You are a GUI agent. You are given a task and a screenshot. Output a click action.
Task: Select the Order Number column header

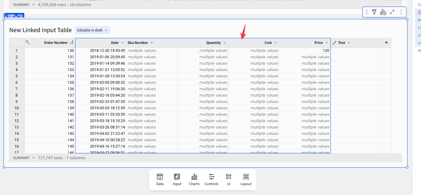pos(56,43)
